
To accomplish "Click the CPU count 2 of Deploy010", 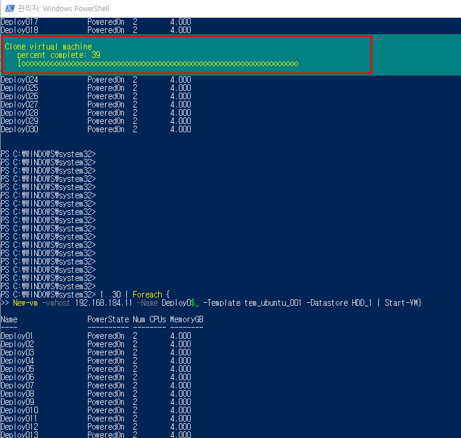I will pyautogui.click(x=135, y=410).
